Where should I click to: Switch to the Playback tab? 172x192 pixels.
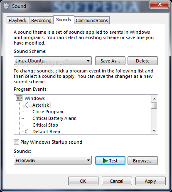pyautogui.click(x=17, y=20)
